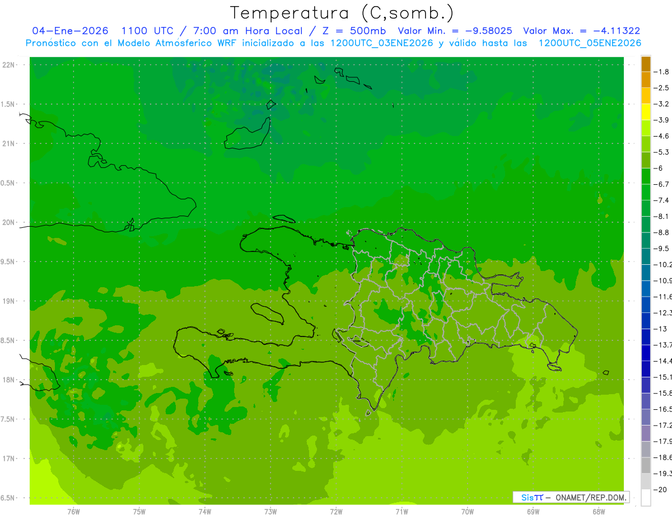The width and height of the screenshot is (672, 519).
Task: Click the yellow swatch between -3.2 and -3.9
Action: pos(646,112)
